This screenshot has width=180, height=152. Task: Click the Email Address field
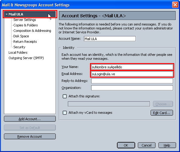point(132,74)
